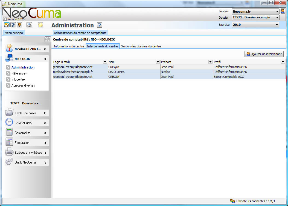Open Infocentre in the NEOLOGIK menu
The image size is (288, 206).
[18, 79]
